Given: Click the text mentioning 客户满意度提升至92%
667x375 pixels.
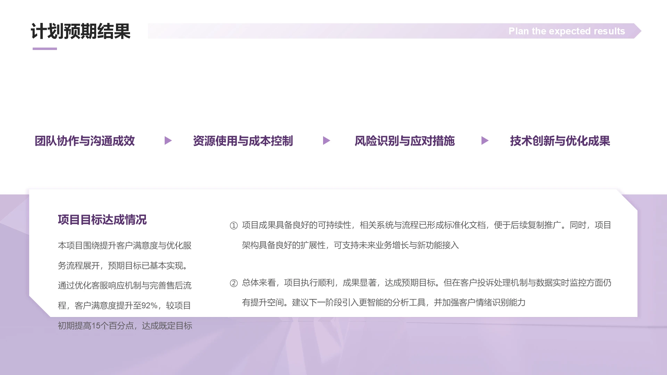Looking at the screenshot, I should [x=125, y=306].
